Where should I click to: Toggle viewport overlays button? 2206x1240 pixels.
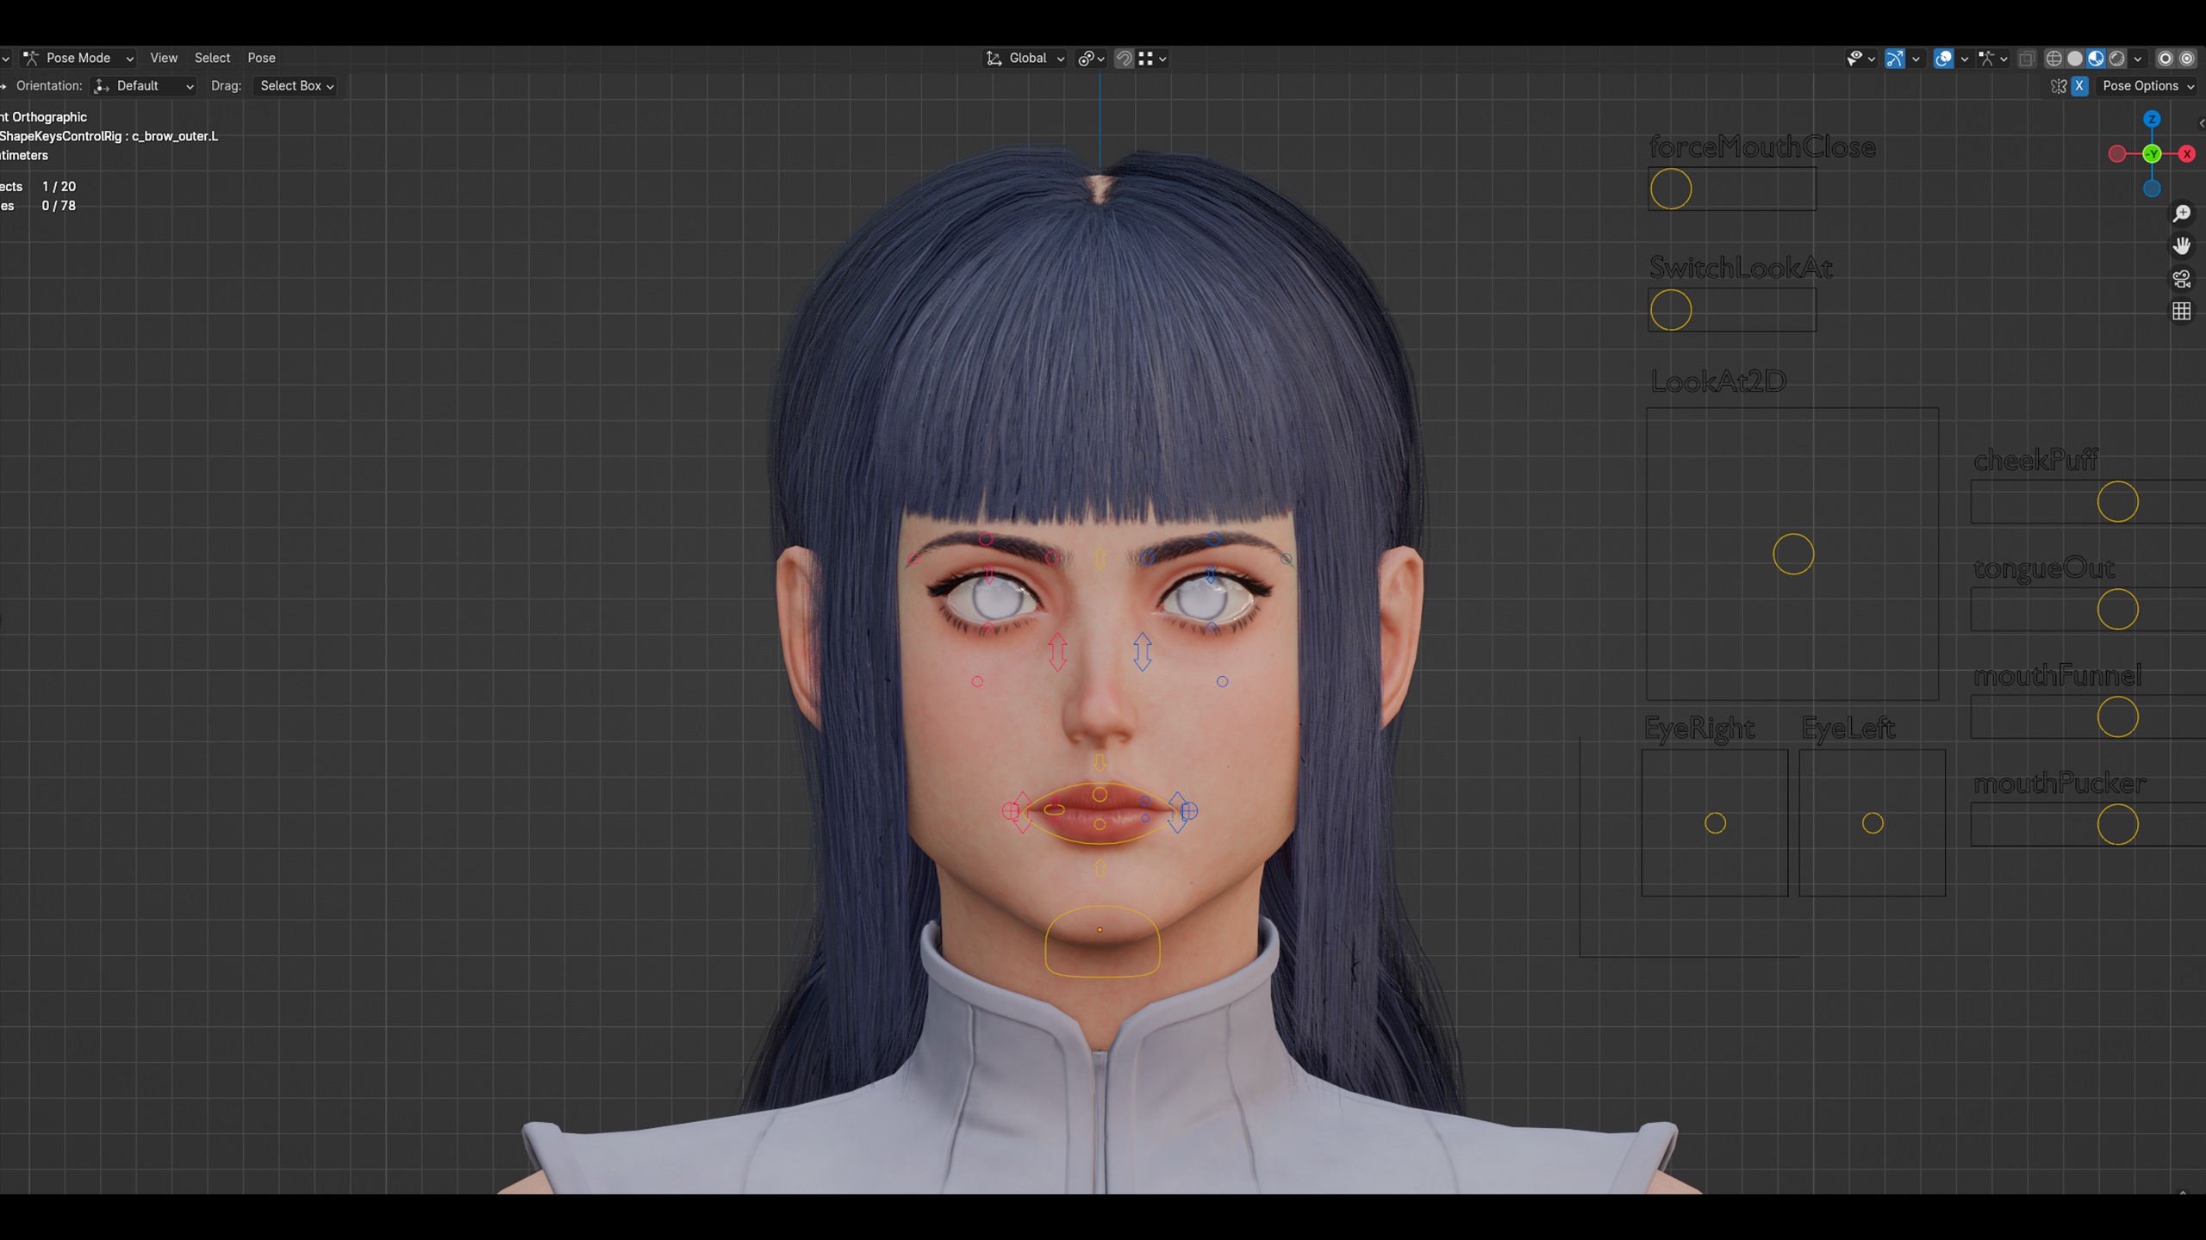[1943, 59]
